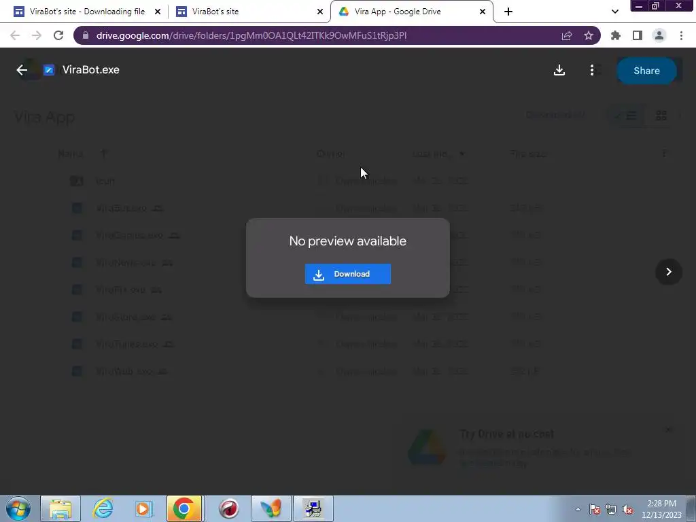Open Windows Media Player from the taskbar
696x522 pixels.
143,508
